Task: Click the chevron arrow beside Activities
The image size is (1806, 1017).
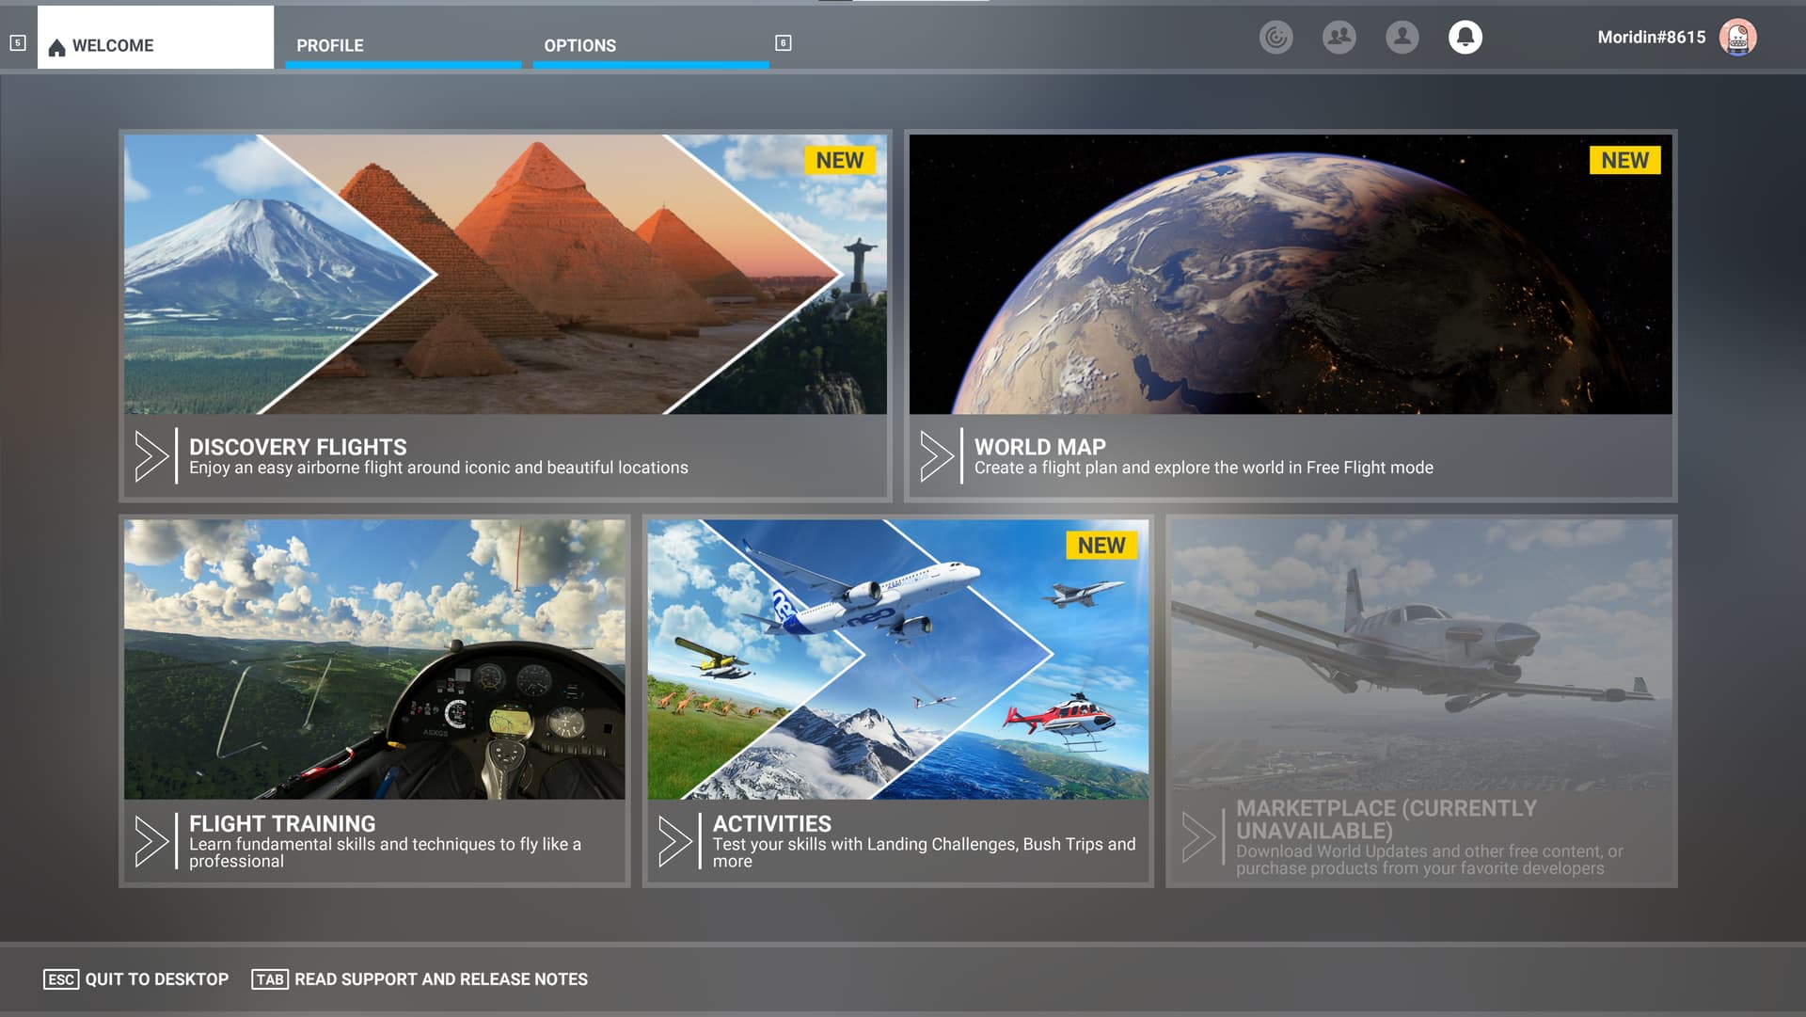Action: pos(674,841)
